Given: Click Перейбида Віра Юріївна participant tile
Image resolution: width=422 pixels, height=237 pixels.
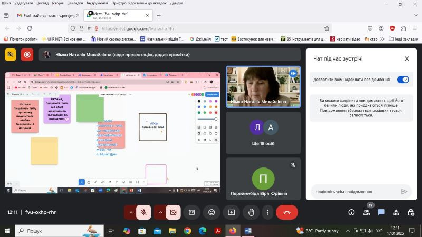Looking at the screenshot, I should [x=263, y=179].
